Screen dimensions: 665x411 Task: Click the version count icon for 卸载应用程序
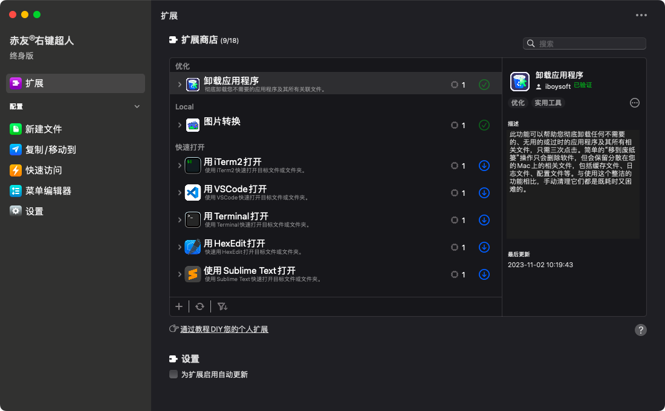[454, 85]
